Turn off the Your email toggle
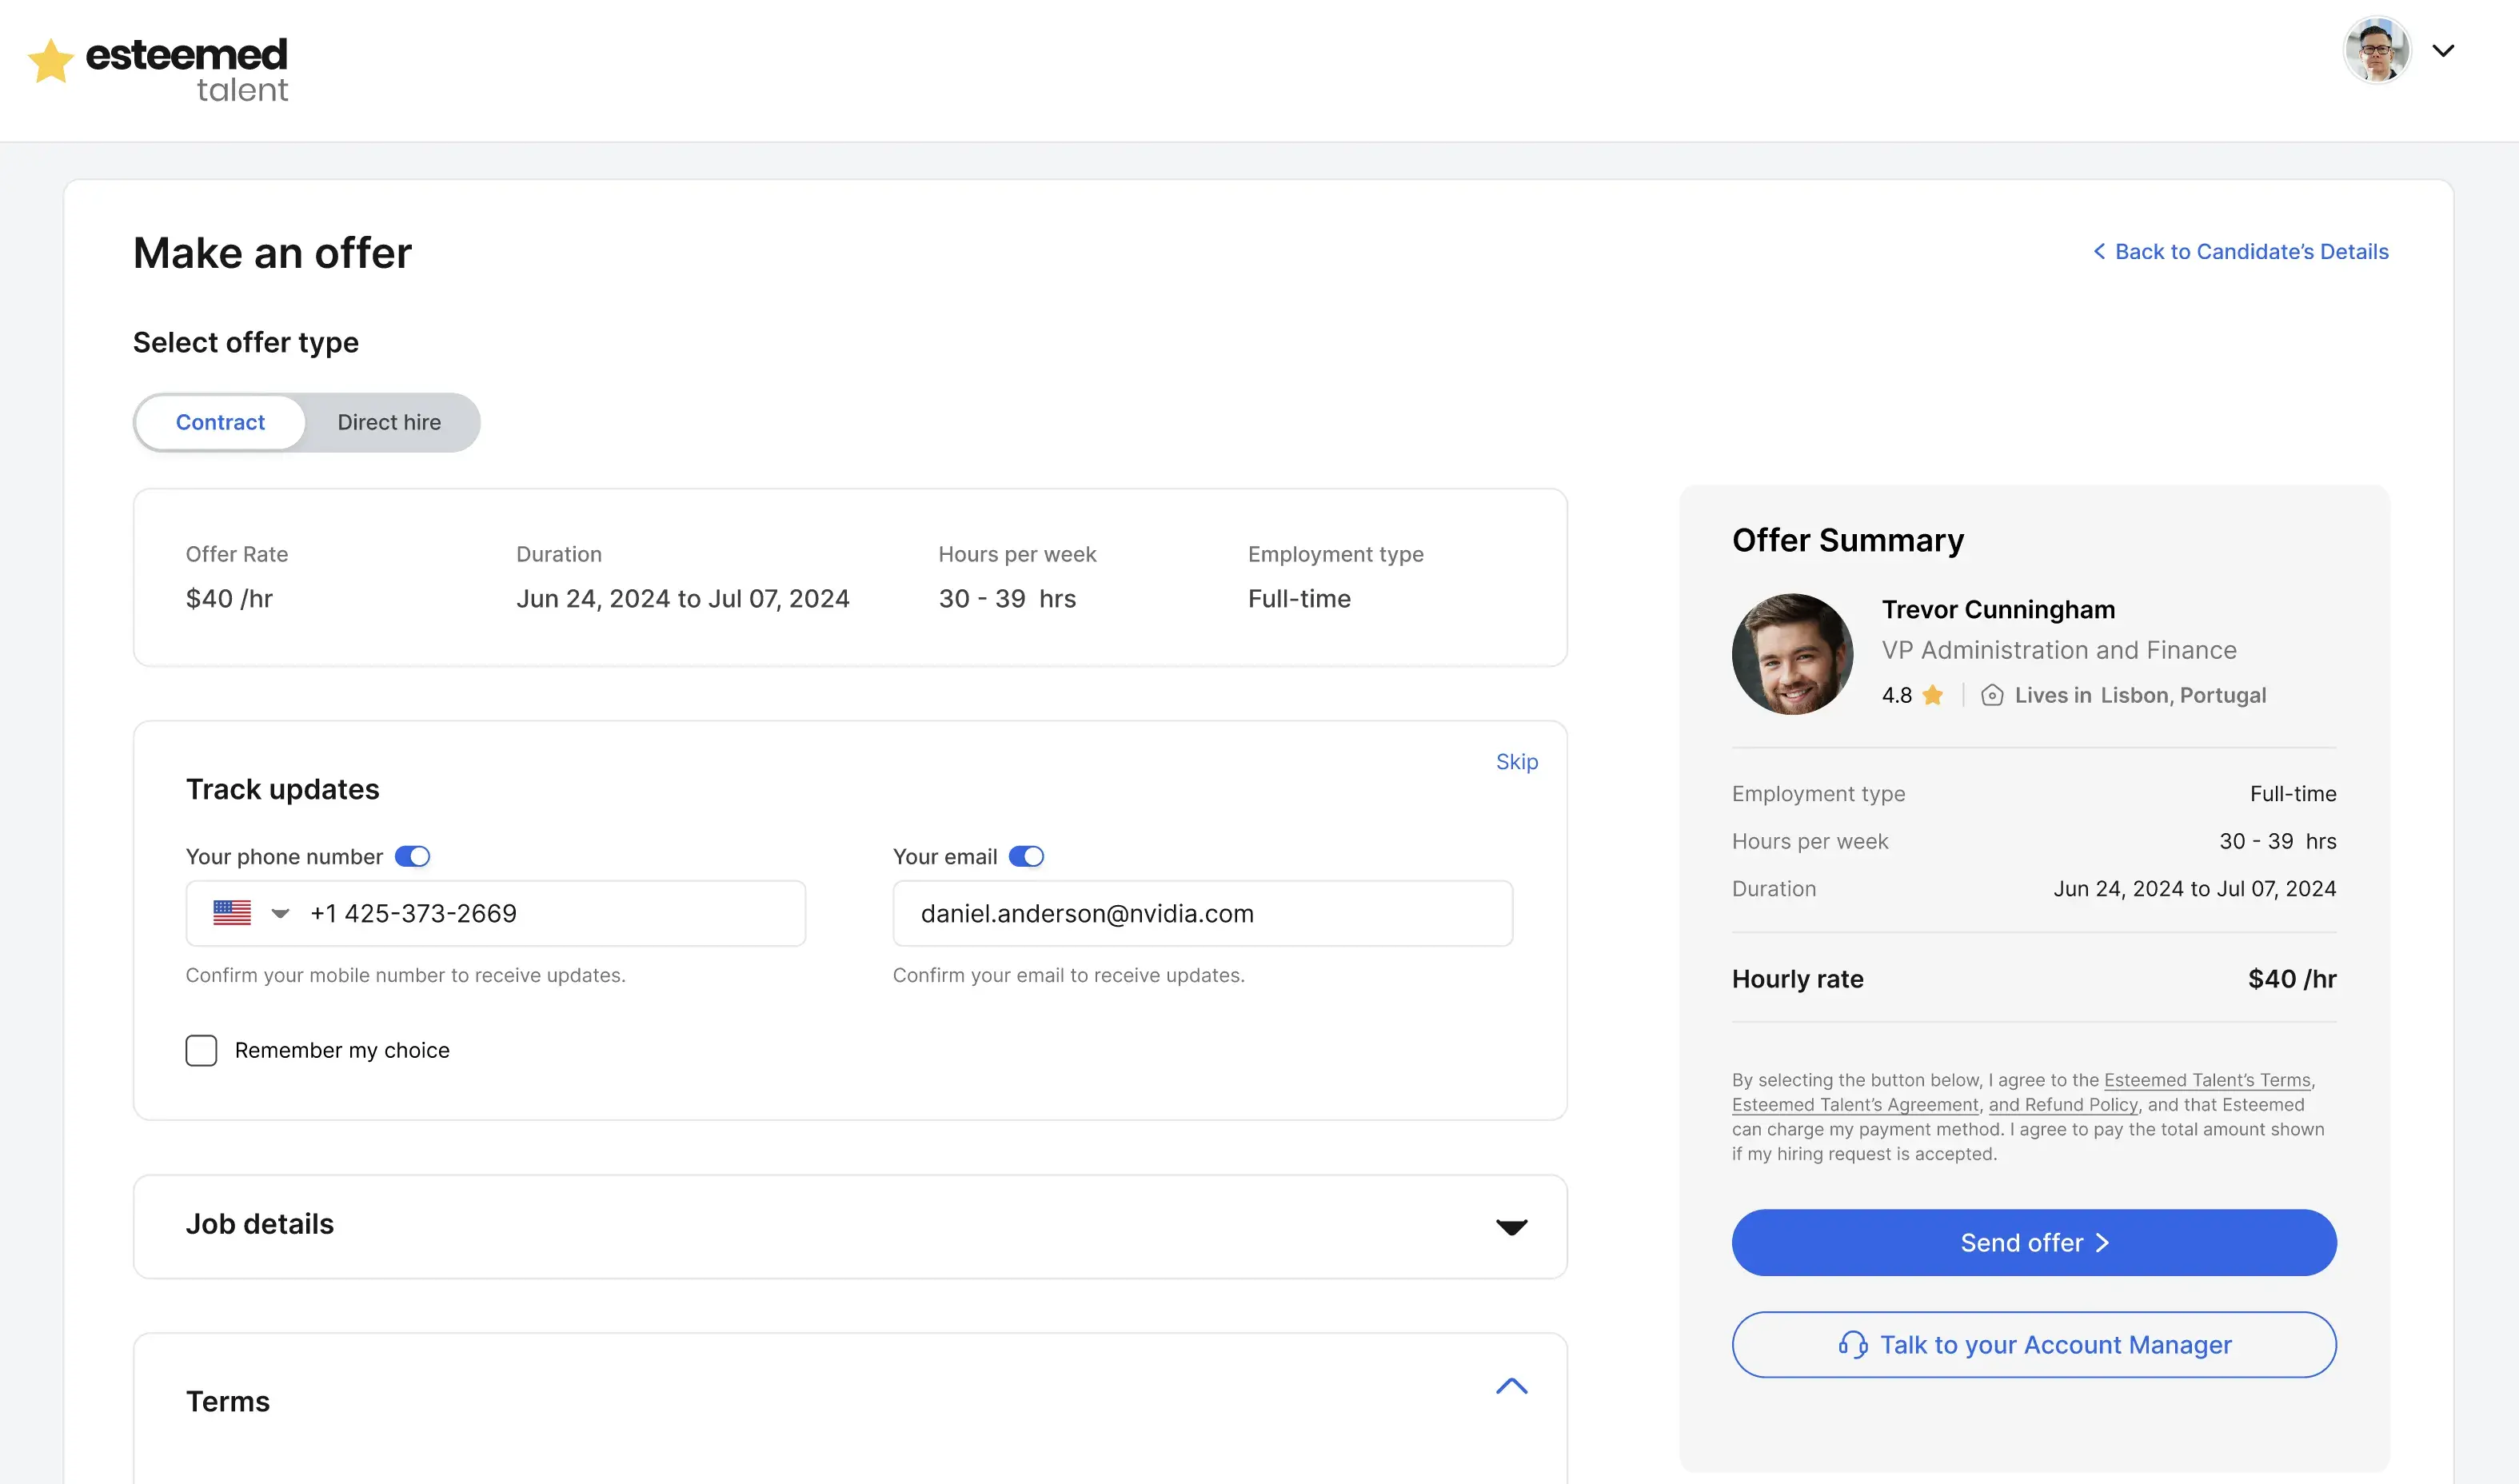2519x1484 pixels. [1027, 855]
